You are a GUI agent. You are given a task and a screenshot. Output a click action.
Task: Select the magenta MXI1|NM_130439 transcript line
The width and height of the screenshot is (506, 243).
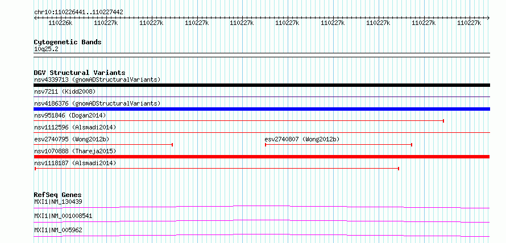[x=262, y=207]
